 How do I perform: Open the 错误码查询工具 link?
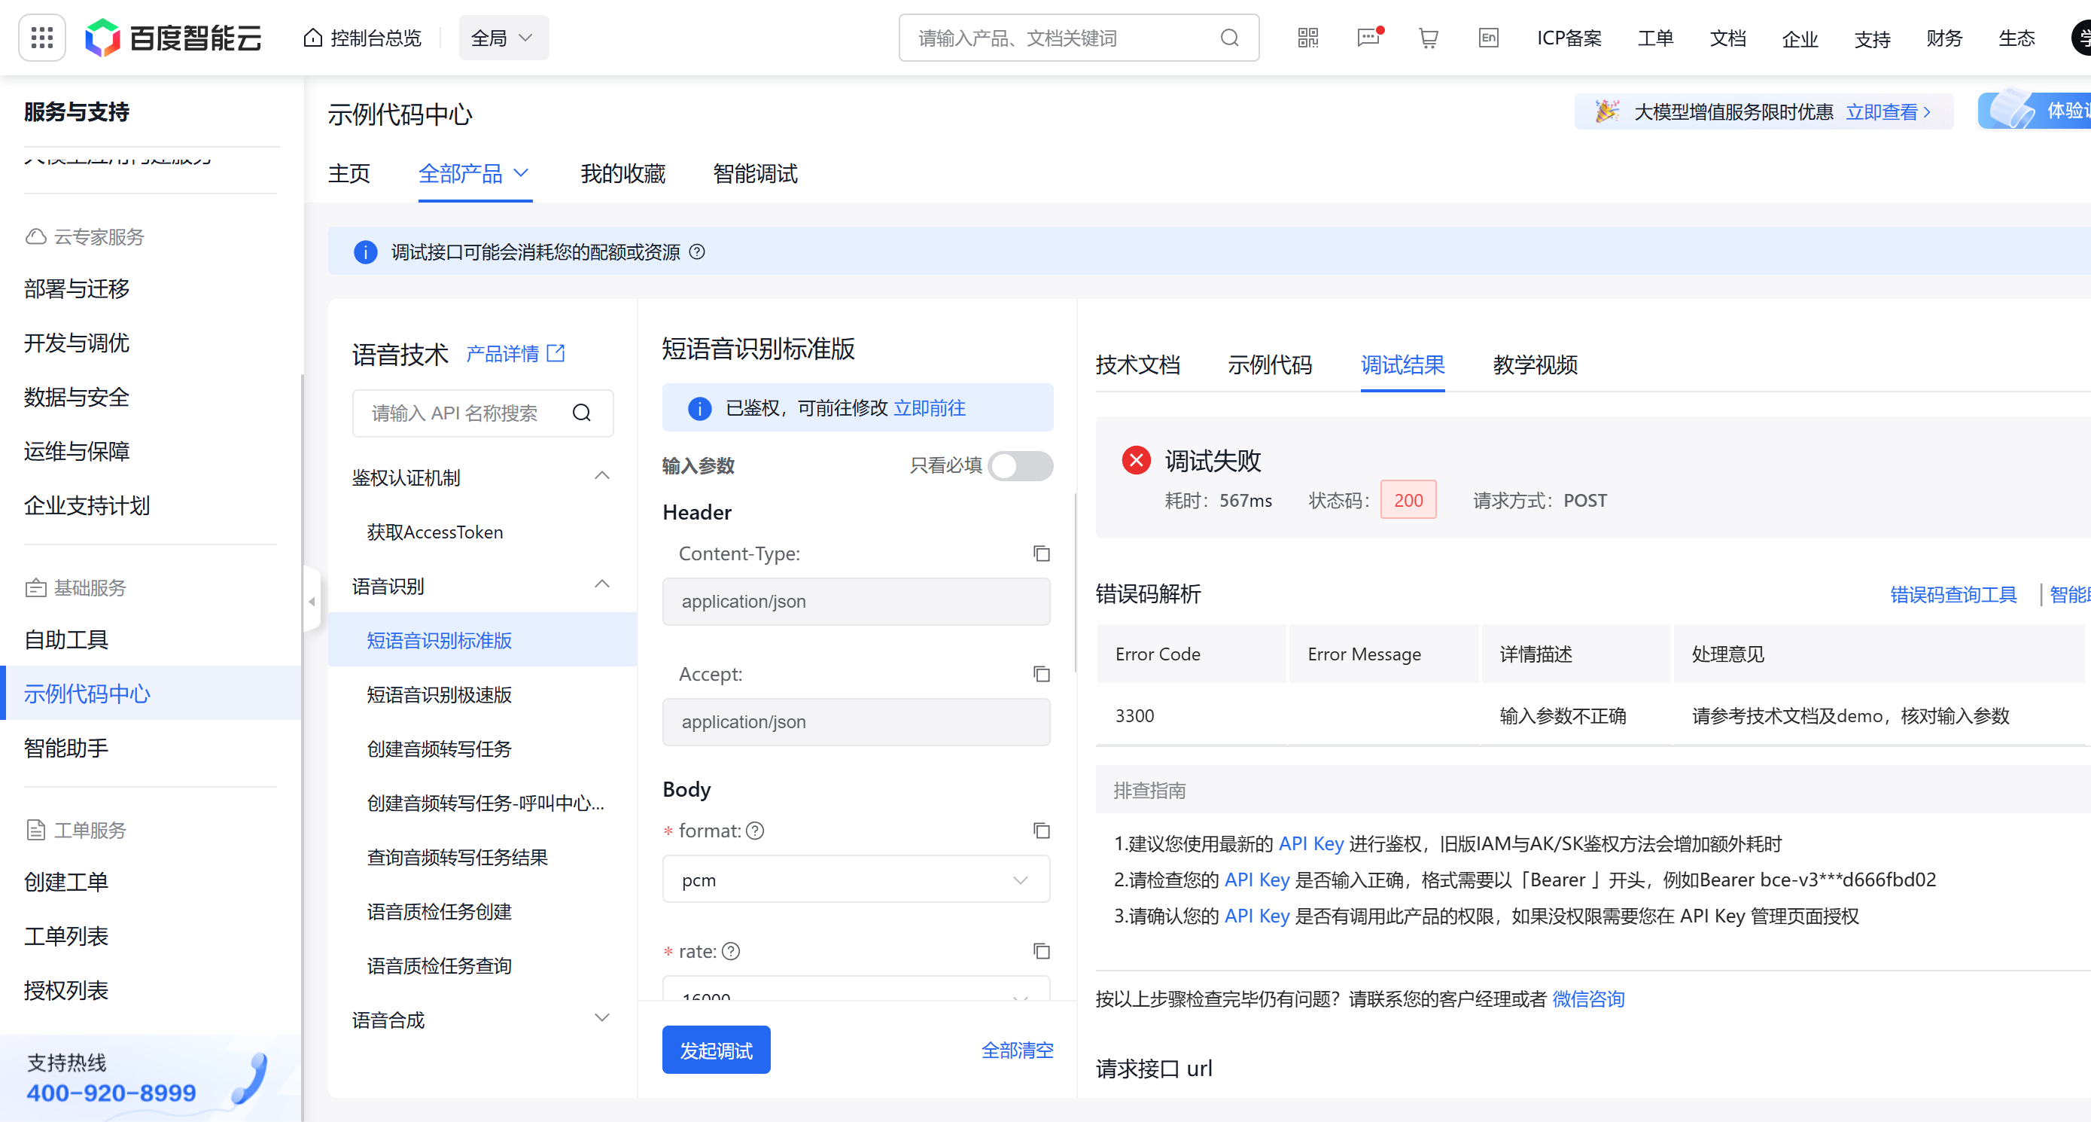click(1953, 594)
